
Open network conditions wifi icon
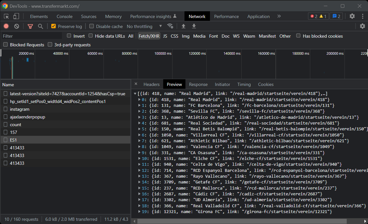pos(170,26)
